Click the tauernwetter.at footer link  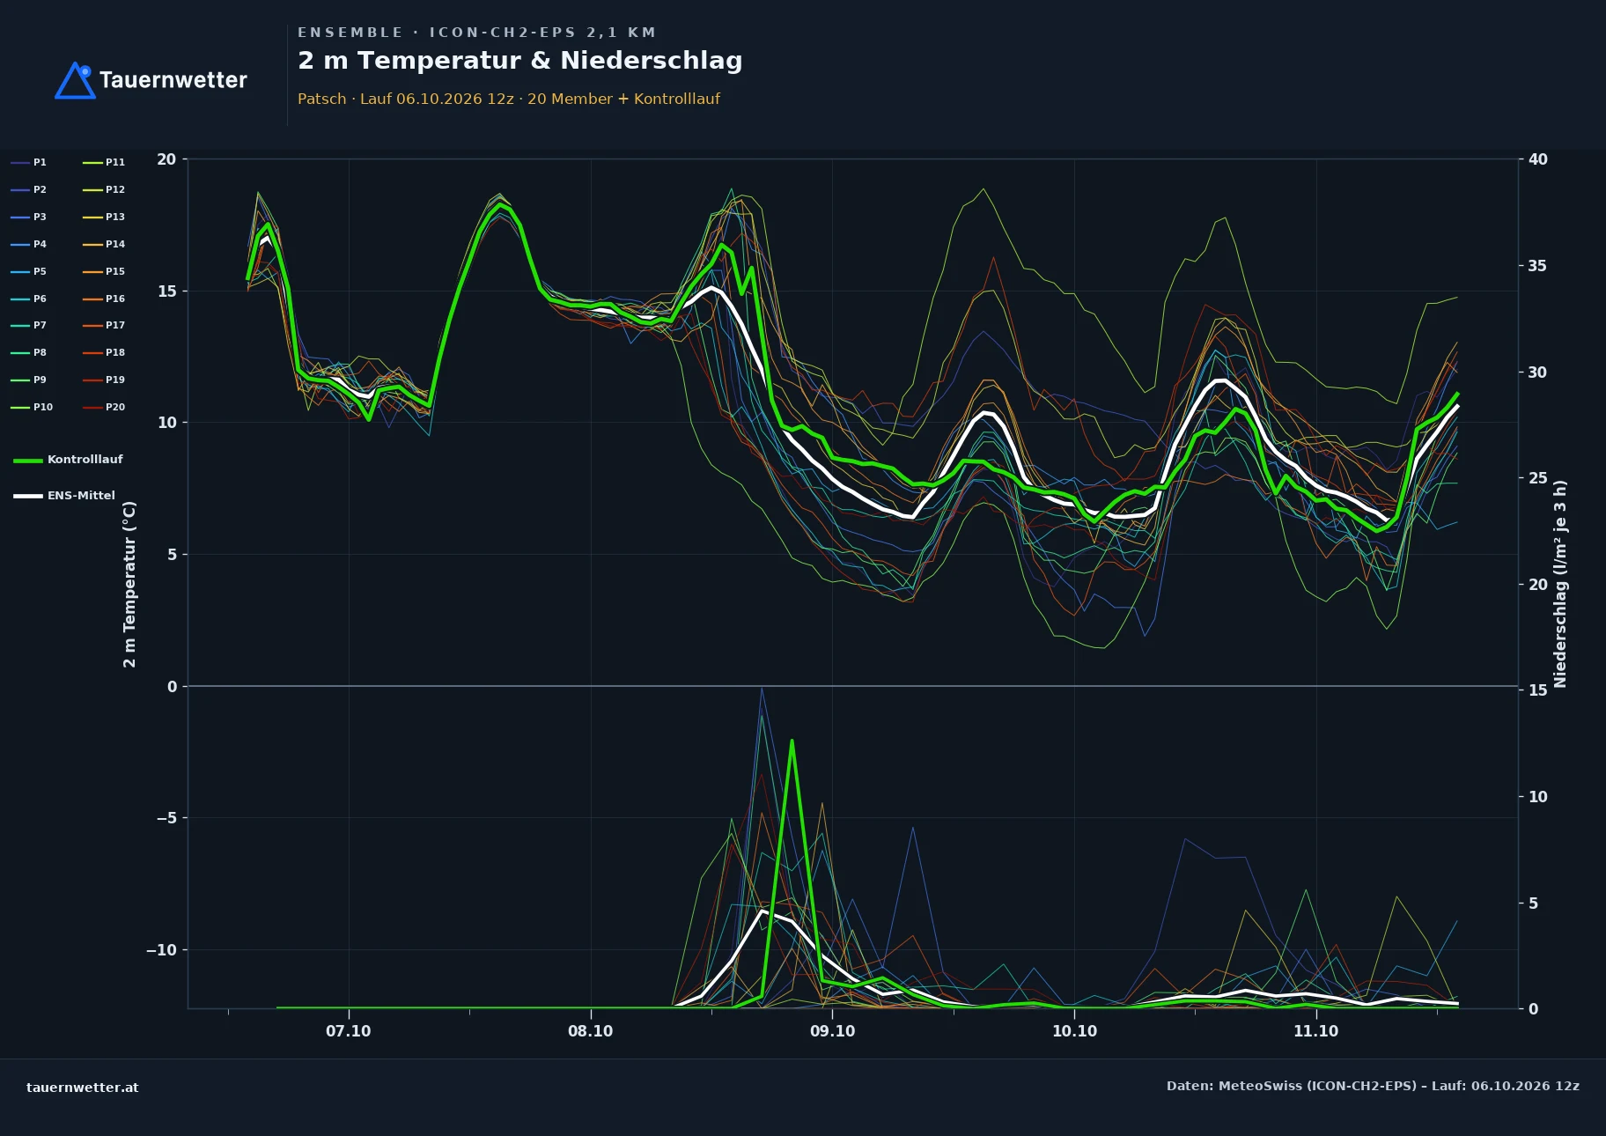(x=83, y=1088)
